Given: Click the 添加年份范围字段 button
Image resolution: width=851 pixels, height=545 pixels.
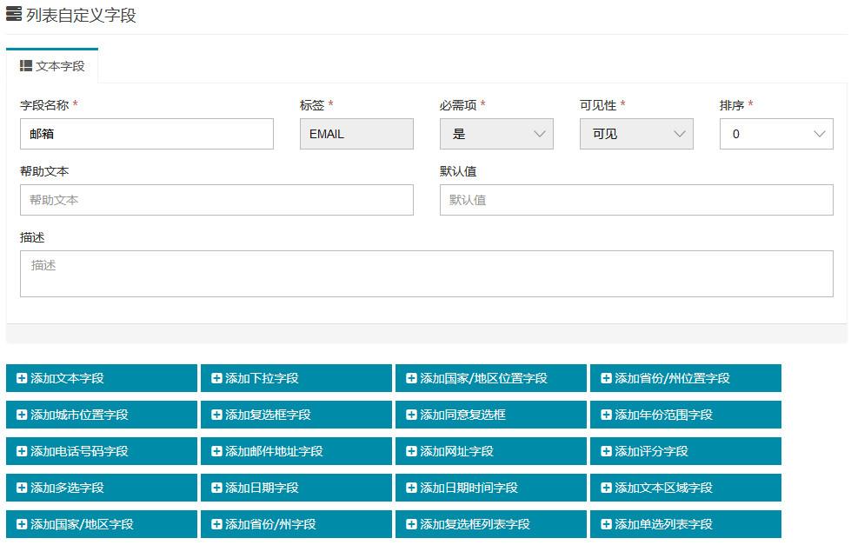Looking at the screenshot, I should pyautogui.click(x=686, y=415).
